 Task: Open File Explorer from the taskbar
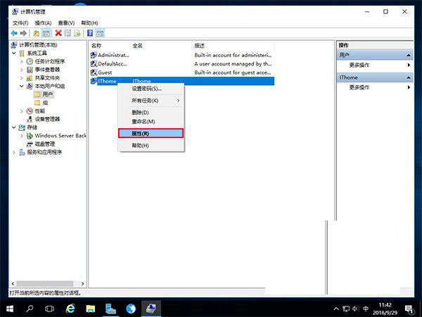tap(91, 309)
